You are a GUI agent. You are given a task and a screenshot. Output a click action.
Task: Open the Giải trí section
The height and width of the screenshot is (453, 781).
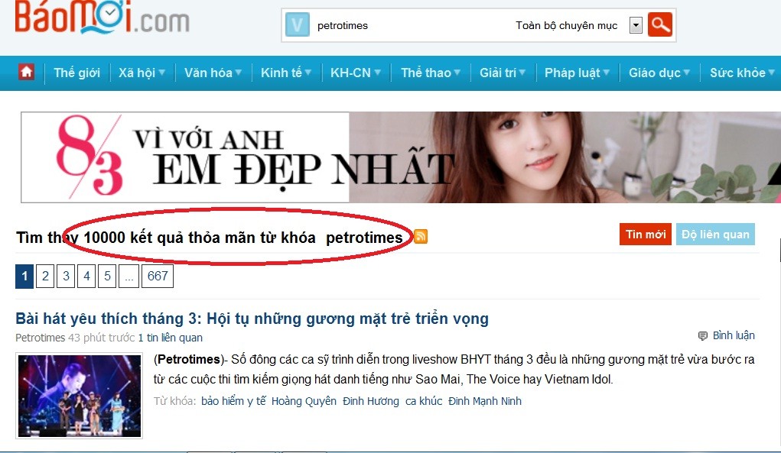pos(498,73)
